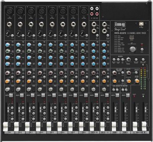This screenshot has height=142, width=153.
Task: Click the master left fader
Action: (x=135, y=126)
